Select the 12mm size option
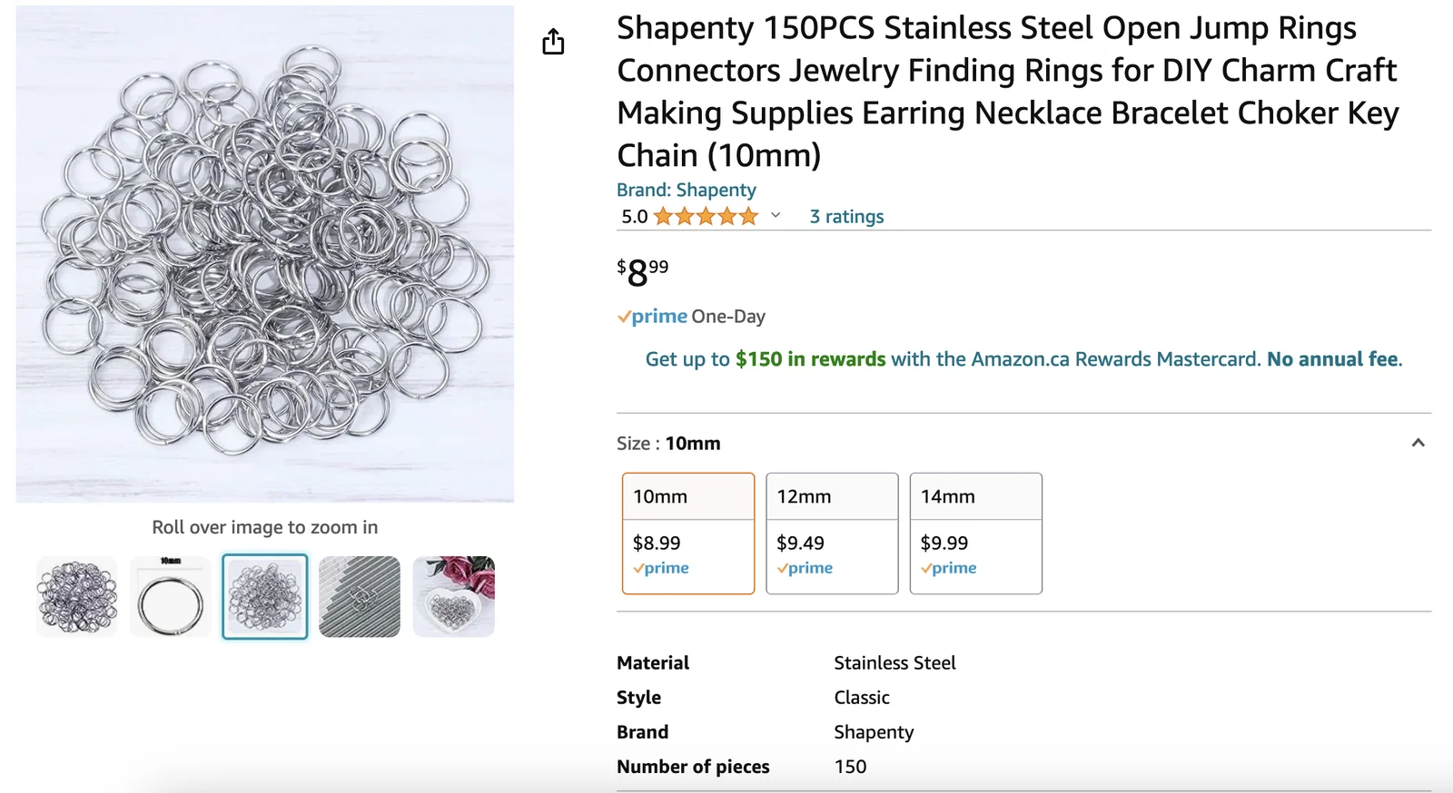Screen dimensions: 1453x793 [x=832, y=533]
